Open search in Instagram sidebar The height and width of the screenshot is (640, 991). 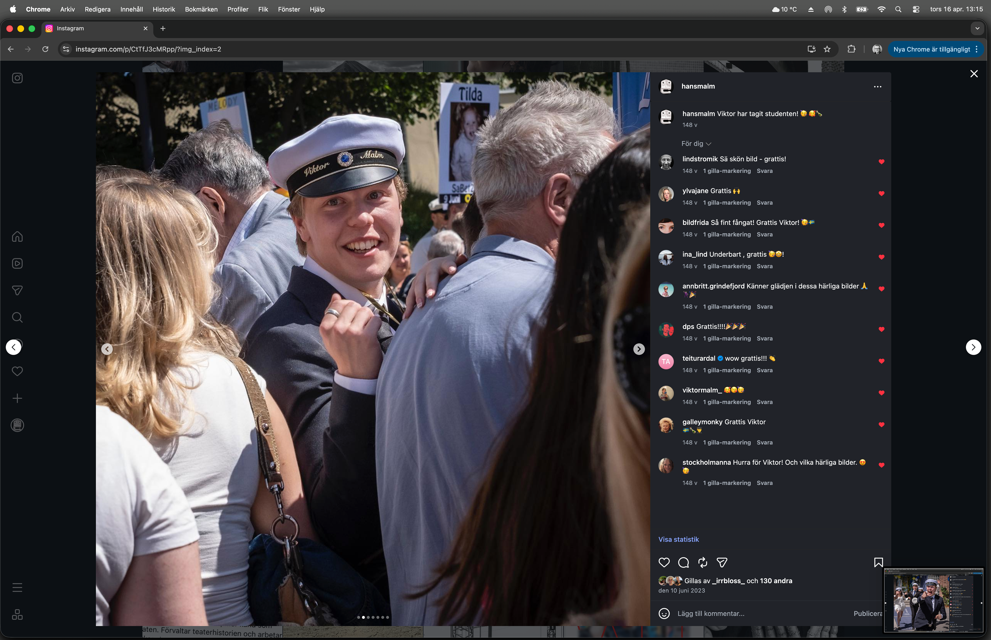(x=17, y=317)
